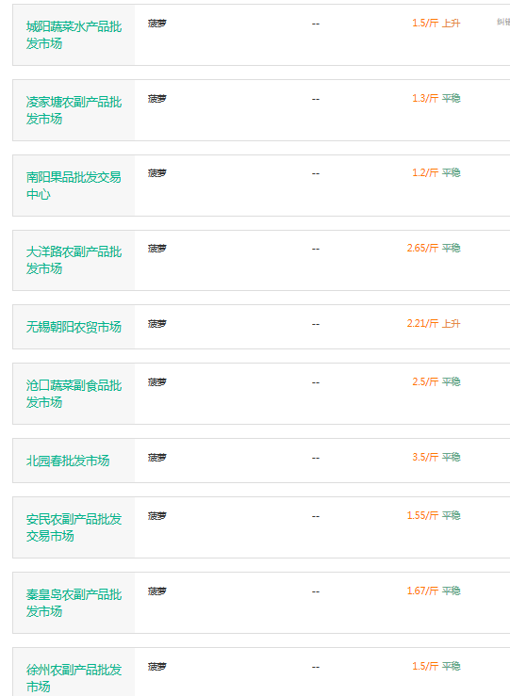Click the 2.21/斤 上升 price entry

click(434, 324)
